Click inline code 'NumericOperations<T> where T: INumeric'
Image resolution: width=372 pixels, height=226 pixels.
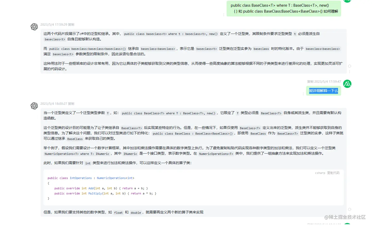(x=77, y=154)
